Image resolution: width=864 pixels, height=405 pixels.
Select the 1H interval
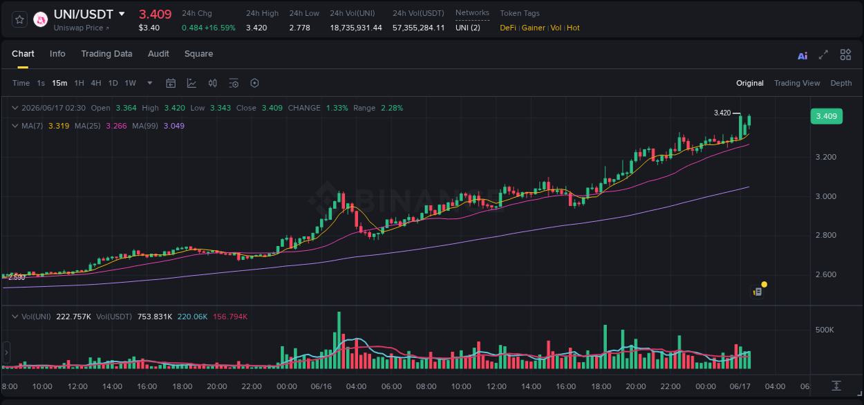[79, 83]
